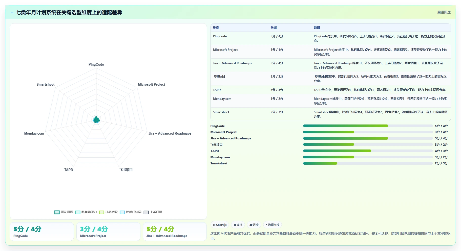Open the PingCode 5分 / 4分 data card
The width and height of the screenshot is (461, 251).
tap(42, 232)
